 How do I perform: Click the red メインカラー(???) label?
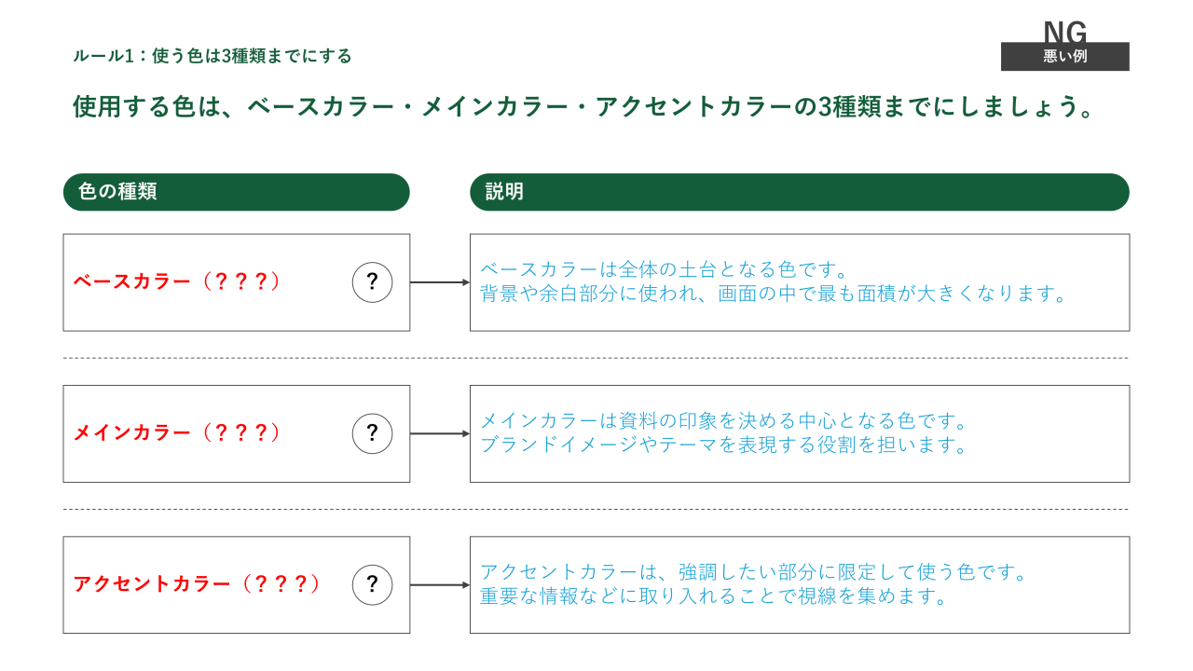(177, 433)
